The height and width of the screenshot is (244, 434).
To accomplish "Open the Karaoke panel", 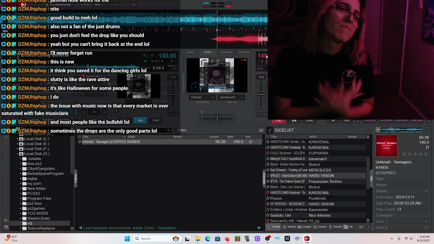I will [x=335, y=227].
